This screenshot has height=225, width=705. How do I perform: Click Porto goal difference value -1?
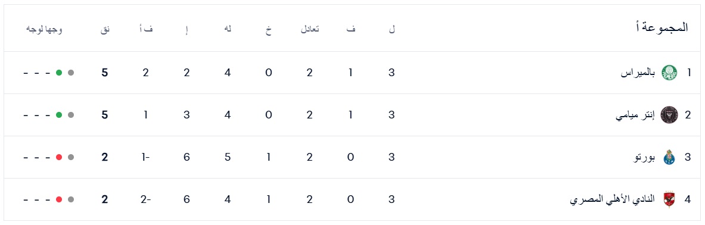click(x=145, y=157)
